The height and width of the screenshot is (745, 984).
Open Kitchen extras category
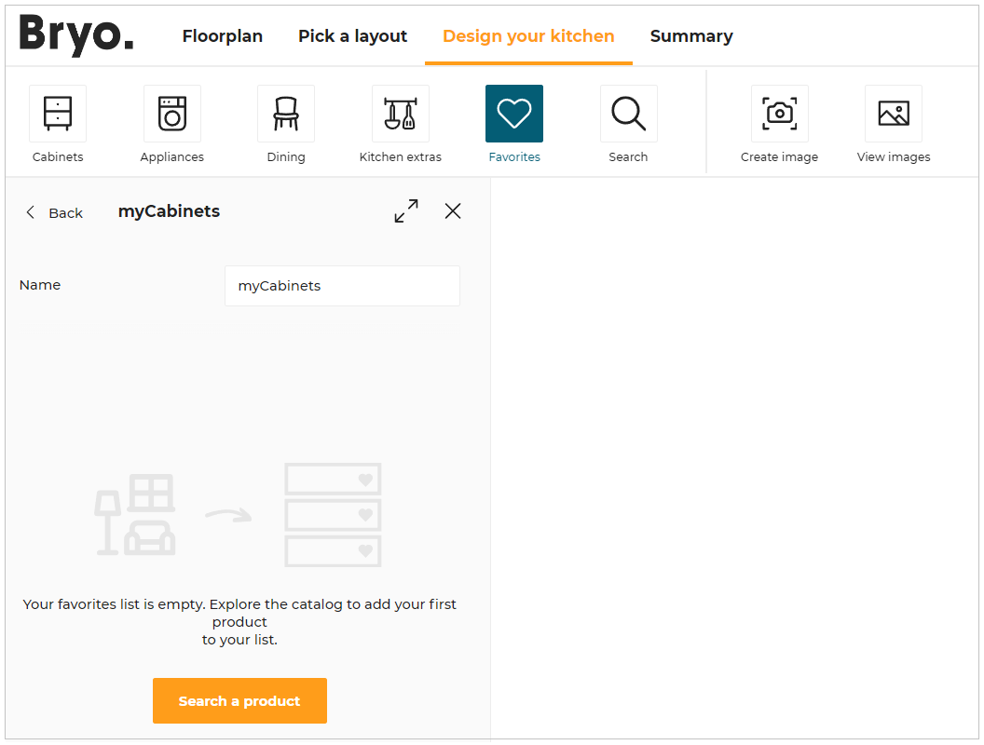[x=401, y=115]
